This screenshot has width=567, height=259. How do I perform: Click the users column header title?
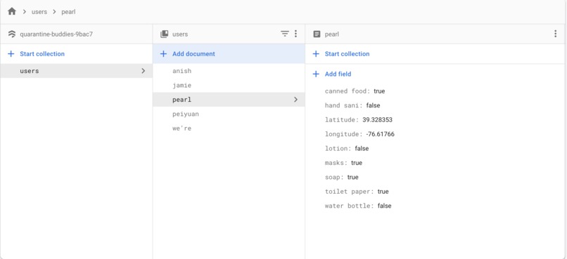click(x=180, y=34)
